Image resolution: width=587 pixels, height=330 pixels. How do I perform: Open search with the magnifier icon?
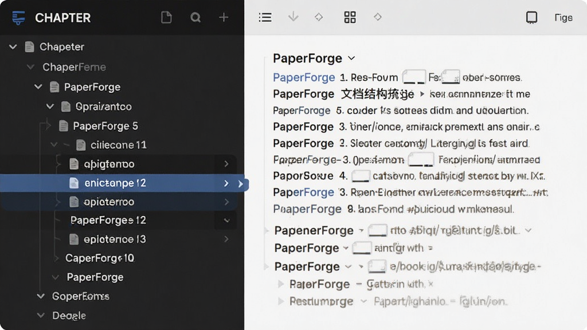click(195, 17)
